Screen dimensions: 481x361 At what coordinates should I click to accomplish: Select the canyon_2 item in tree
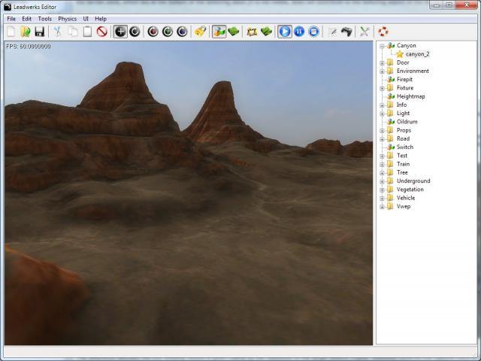[x=417, y=54]
